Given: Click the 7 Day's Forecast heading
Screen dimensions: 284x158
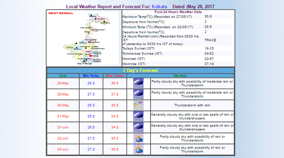Looking at the screenshot, I should pyautogui.click(x=140, y=70).
